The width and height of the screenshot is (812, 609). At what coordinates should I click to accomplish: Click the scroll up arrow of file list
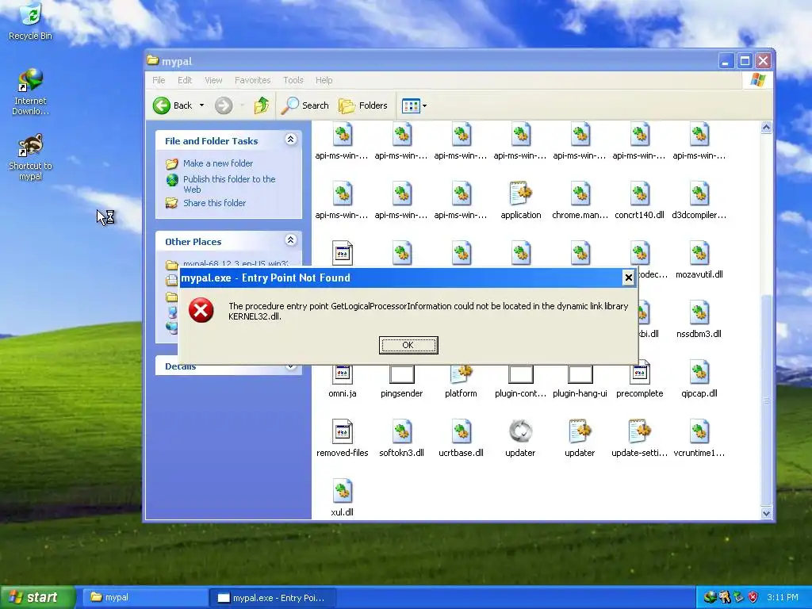click(767, 128)
